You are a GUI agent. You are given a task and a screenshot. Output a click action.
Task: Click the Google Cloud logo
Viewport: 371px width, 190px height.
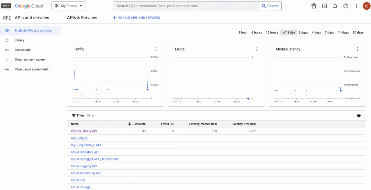(x=29, y=6)
